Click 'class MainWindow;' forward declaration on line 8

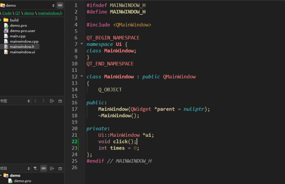click(x=111, y=50)
